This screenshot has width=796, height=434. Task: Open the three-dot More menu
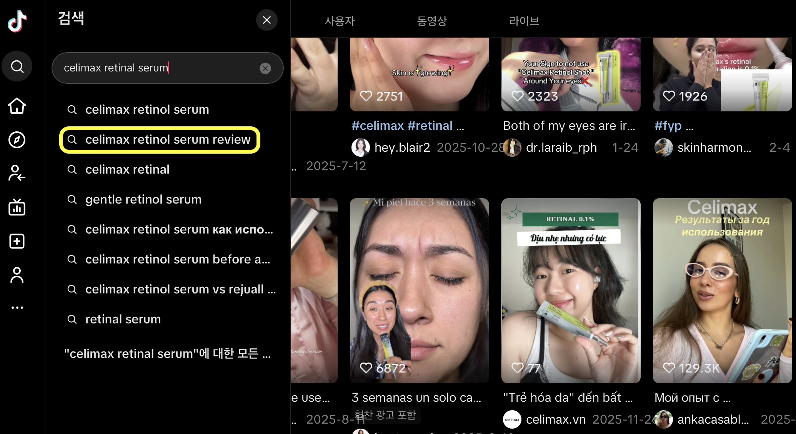pos(17,308)
